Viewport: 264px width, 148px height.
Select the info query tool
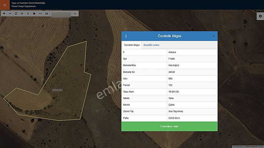(28, 14)
